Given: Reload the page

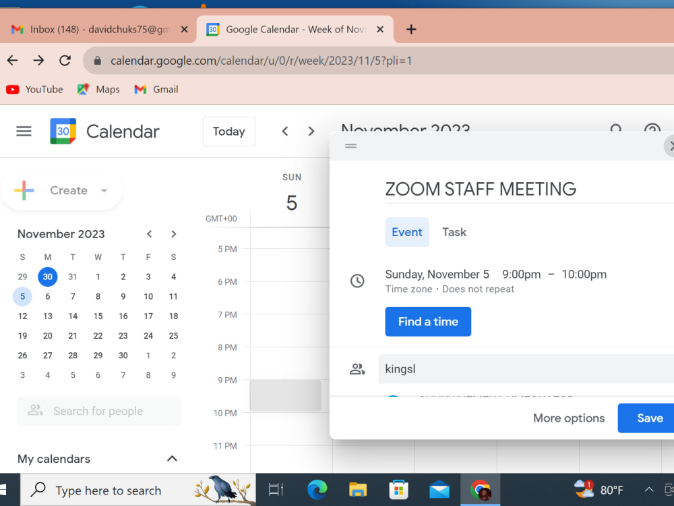Looking at the screenshot, I should click(65, 61).
